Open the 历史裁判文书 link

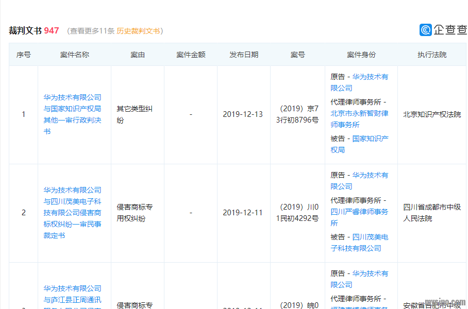(138, 31)
